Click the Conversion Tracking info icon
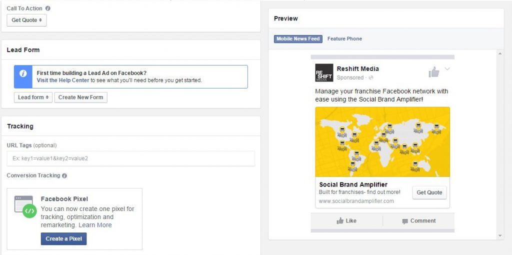 (64, 175)
